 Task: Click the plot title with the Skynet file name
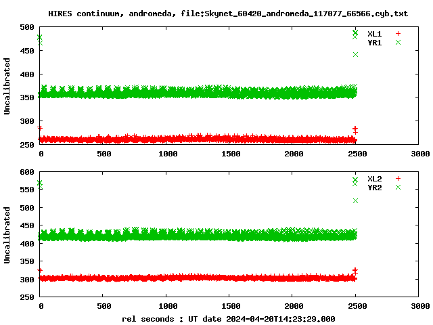[x=228, y=14]
